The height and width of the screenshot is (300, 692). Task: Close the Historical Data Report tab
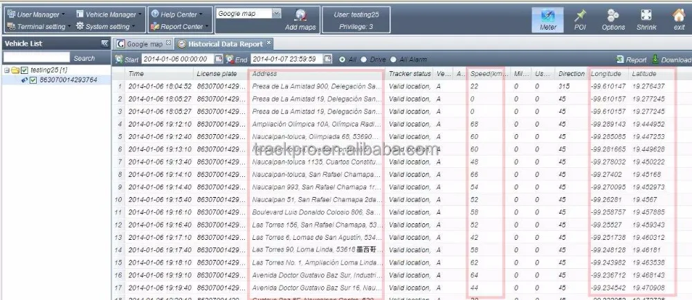[268, 43]
